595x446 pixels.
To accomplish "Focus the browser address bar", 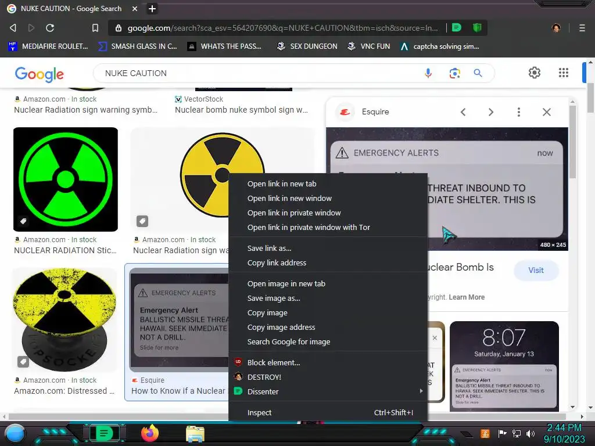I will (283, 28).
